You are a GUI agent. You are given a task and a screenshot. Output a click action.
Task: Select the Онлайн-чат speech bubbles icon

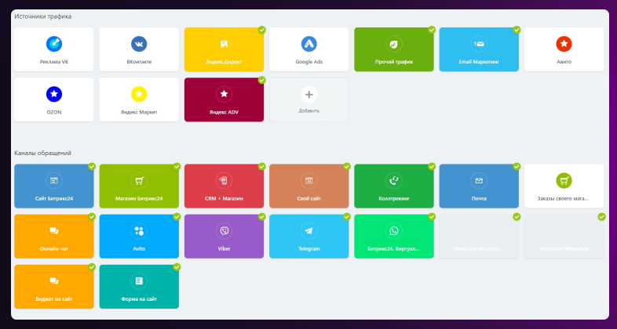(54, 231)
